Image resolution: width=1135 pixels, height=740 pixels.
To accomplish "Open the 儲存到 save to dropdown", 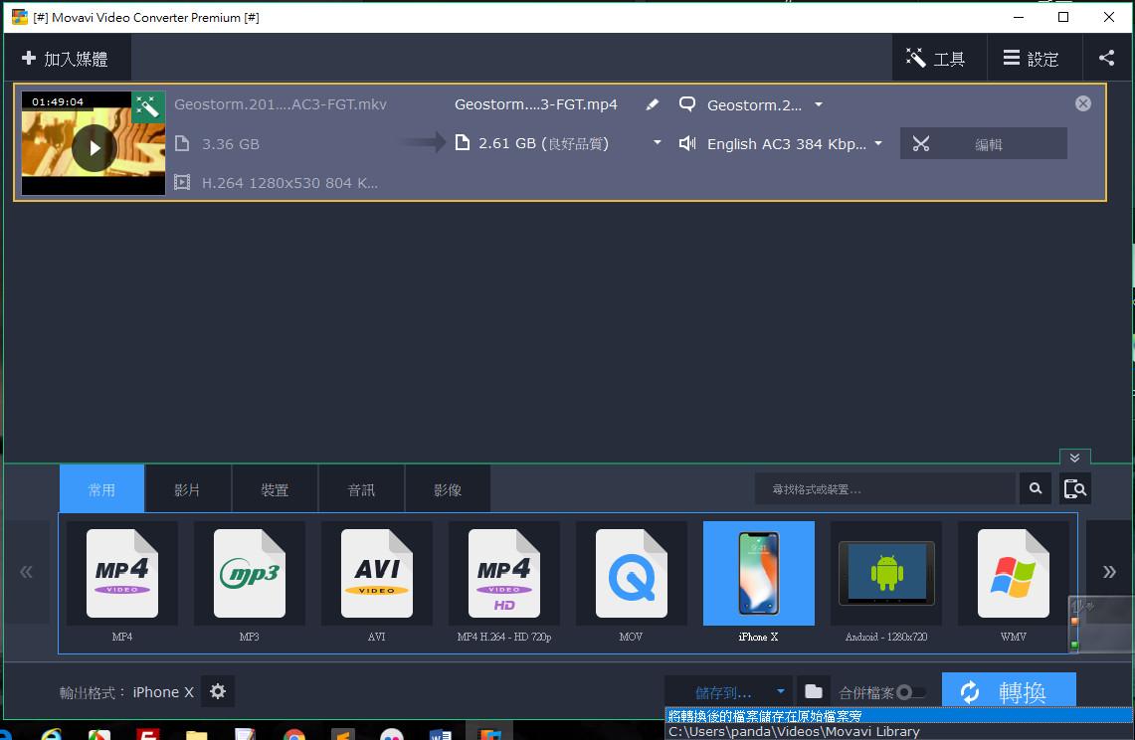I will pos(728,692).
